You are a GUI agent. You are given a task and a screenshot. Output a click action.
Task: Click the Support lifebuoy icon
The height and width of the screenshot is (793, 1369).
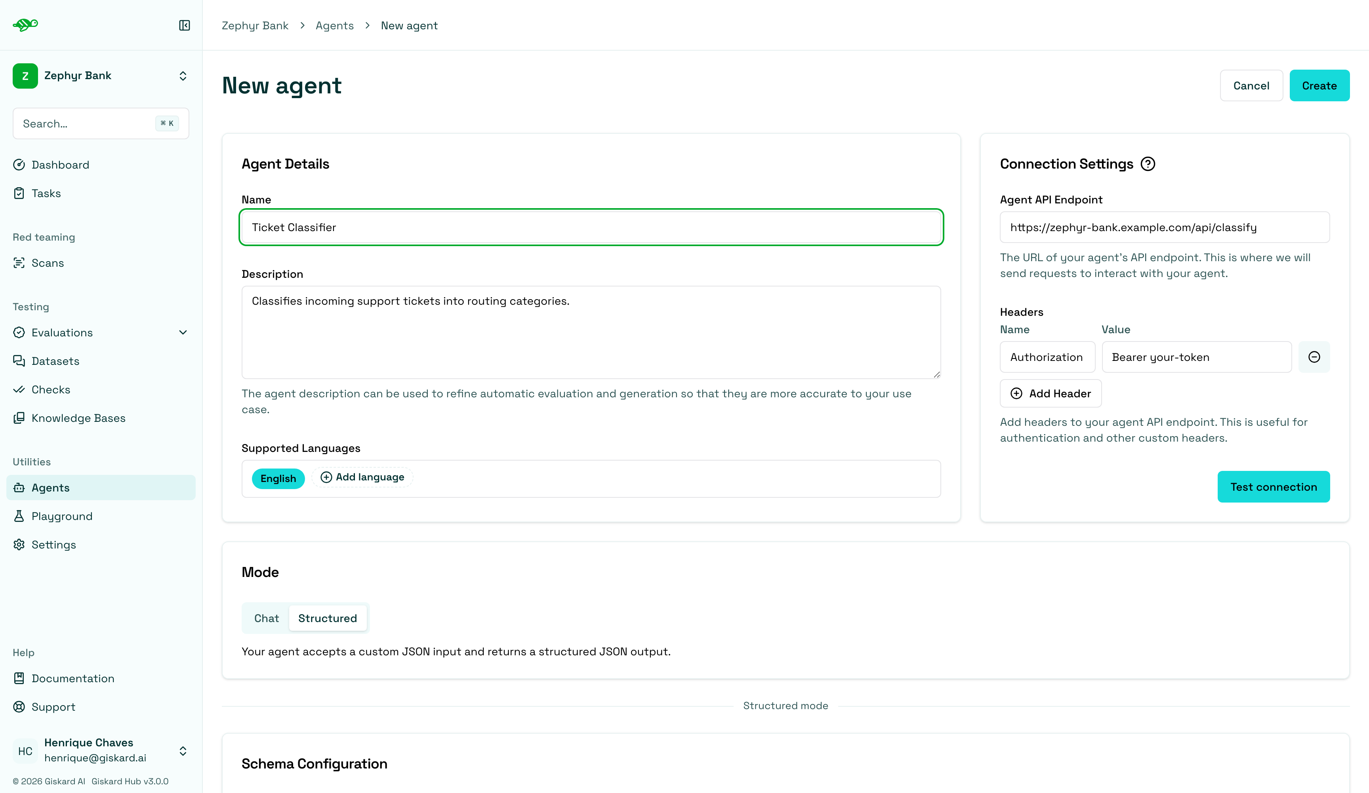[19, 707]
